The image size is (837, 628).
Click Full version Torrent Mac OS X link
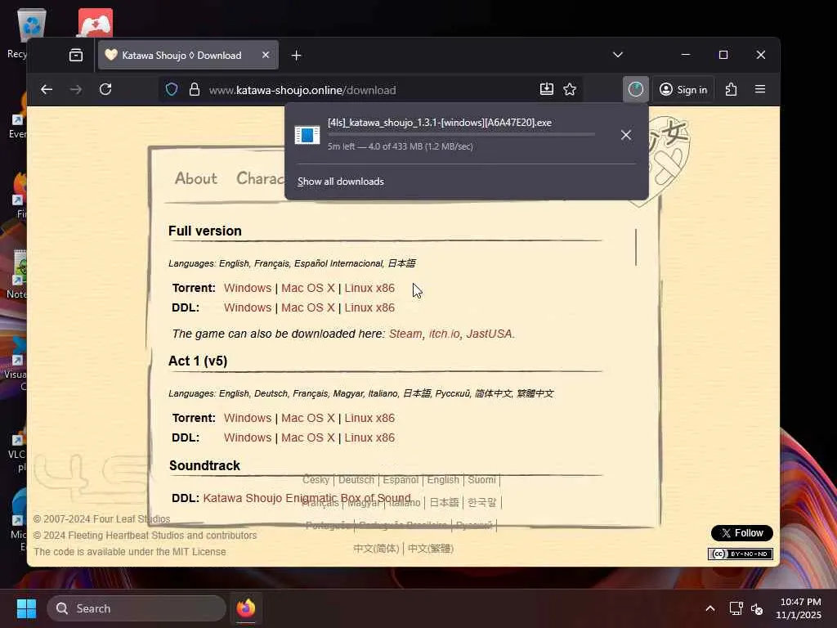[308, 288]
